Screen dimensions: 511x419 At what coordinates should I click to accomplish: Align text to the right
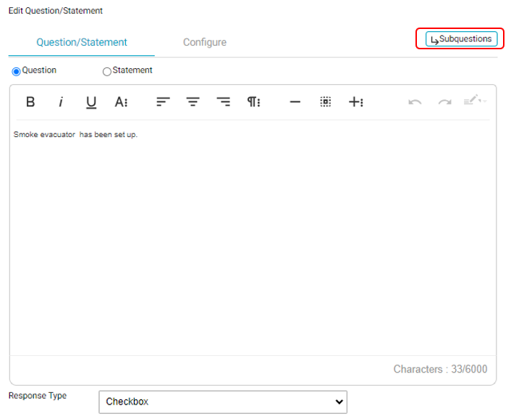click(x=224, y=102)
